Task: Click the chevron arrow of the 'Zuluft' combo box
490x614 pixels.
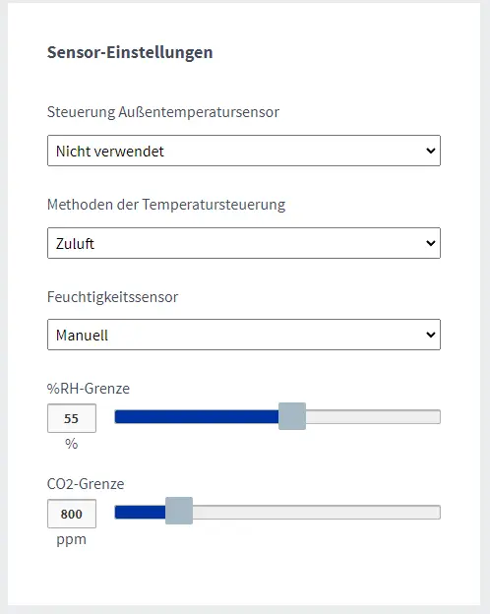Action: 430,243
